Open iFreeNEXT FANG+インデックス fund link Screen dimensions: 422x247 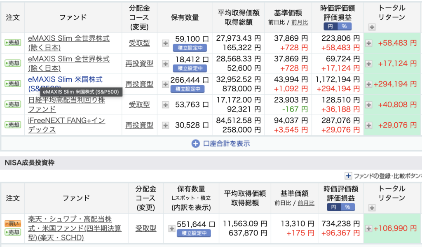[x=66, y=125]
